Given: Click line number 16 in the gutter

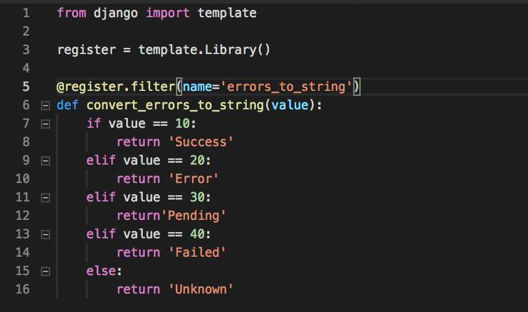Looking at the screenshot, I should (x=23, y=289).
